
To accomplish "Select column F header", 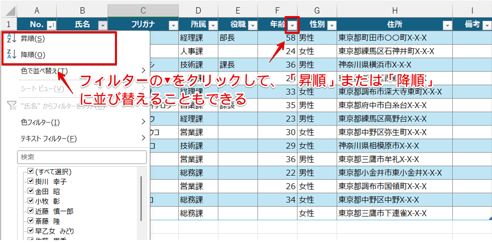I will pyautogui.click(x=278, y=11).
